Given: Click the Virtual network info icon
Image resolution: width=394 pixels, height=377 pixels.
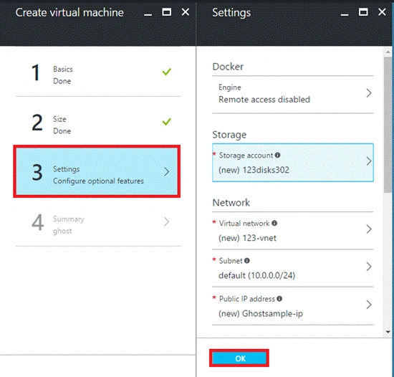Looking at the screenshot, I should pyautogui.click(x=274, y=223).
